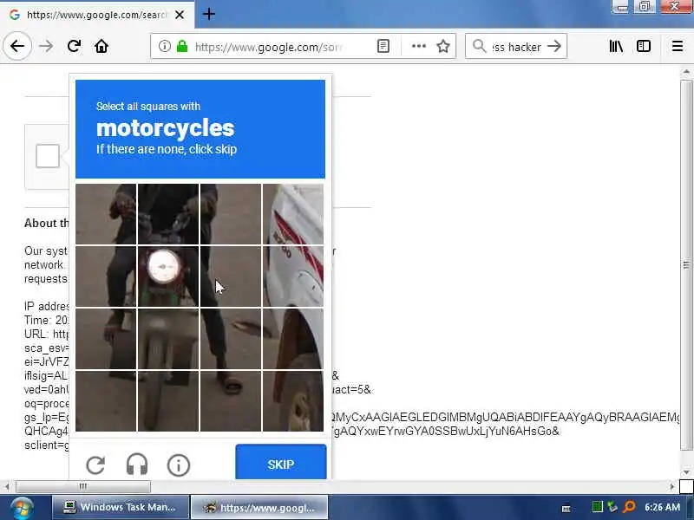Open the Library bookshelf icon
The height and width of the screenshot is (520, 694).
616,46
